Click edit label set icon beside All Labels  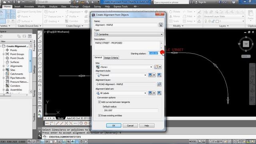pyautogui.click(x=150, y=93)
